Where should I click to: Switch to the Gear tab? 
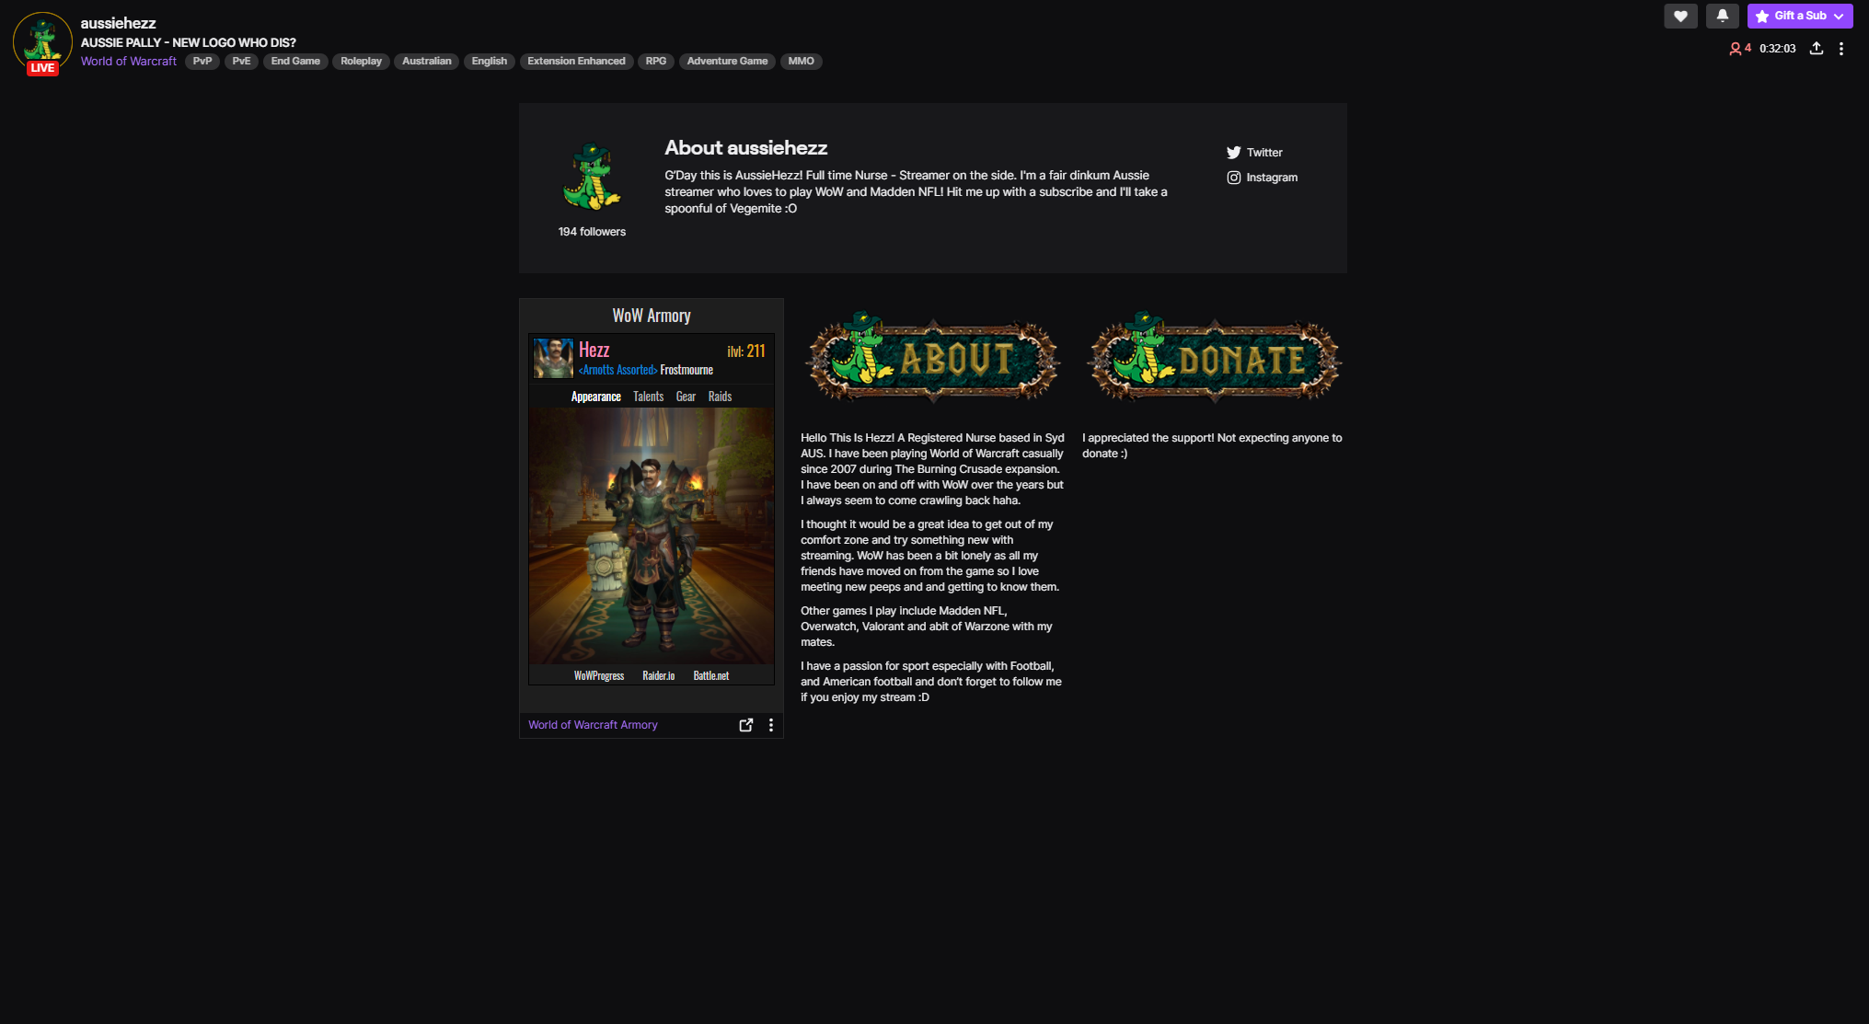(x=686, y=397)
